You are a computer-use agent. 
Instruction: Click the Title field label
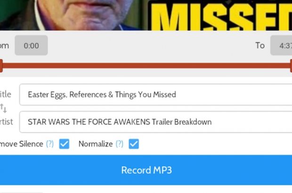[6, 94]
